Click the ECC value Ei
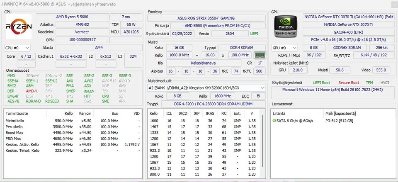The width and height of the screenshot is (398, 182). (258, 96)
